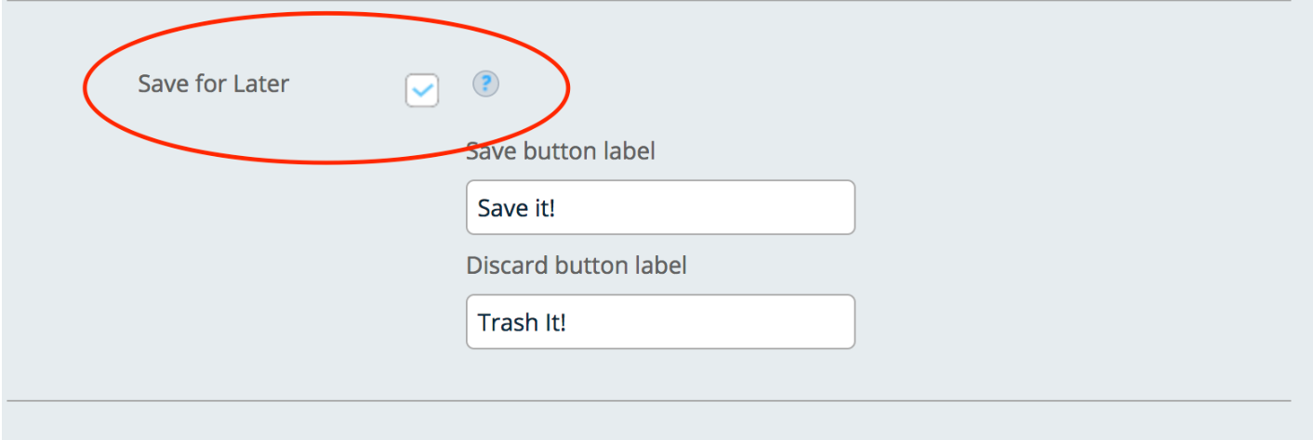Disable the Save for Later option
This screenshot has width=1313, height=440.
[x=421, y=90]
